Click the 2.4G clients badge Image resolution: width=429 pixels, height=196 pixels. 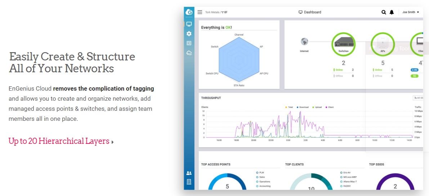415,70
